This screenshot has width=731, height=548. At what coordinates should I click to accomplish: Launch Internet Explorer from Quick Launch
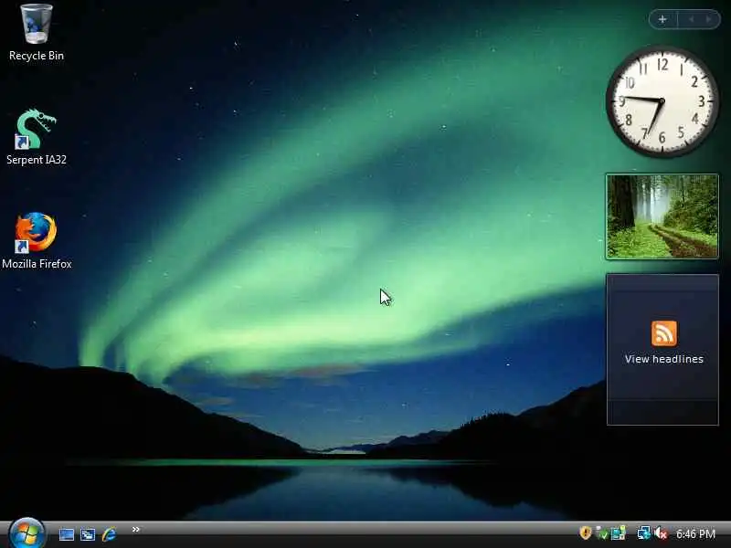click(109, 534)
